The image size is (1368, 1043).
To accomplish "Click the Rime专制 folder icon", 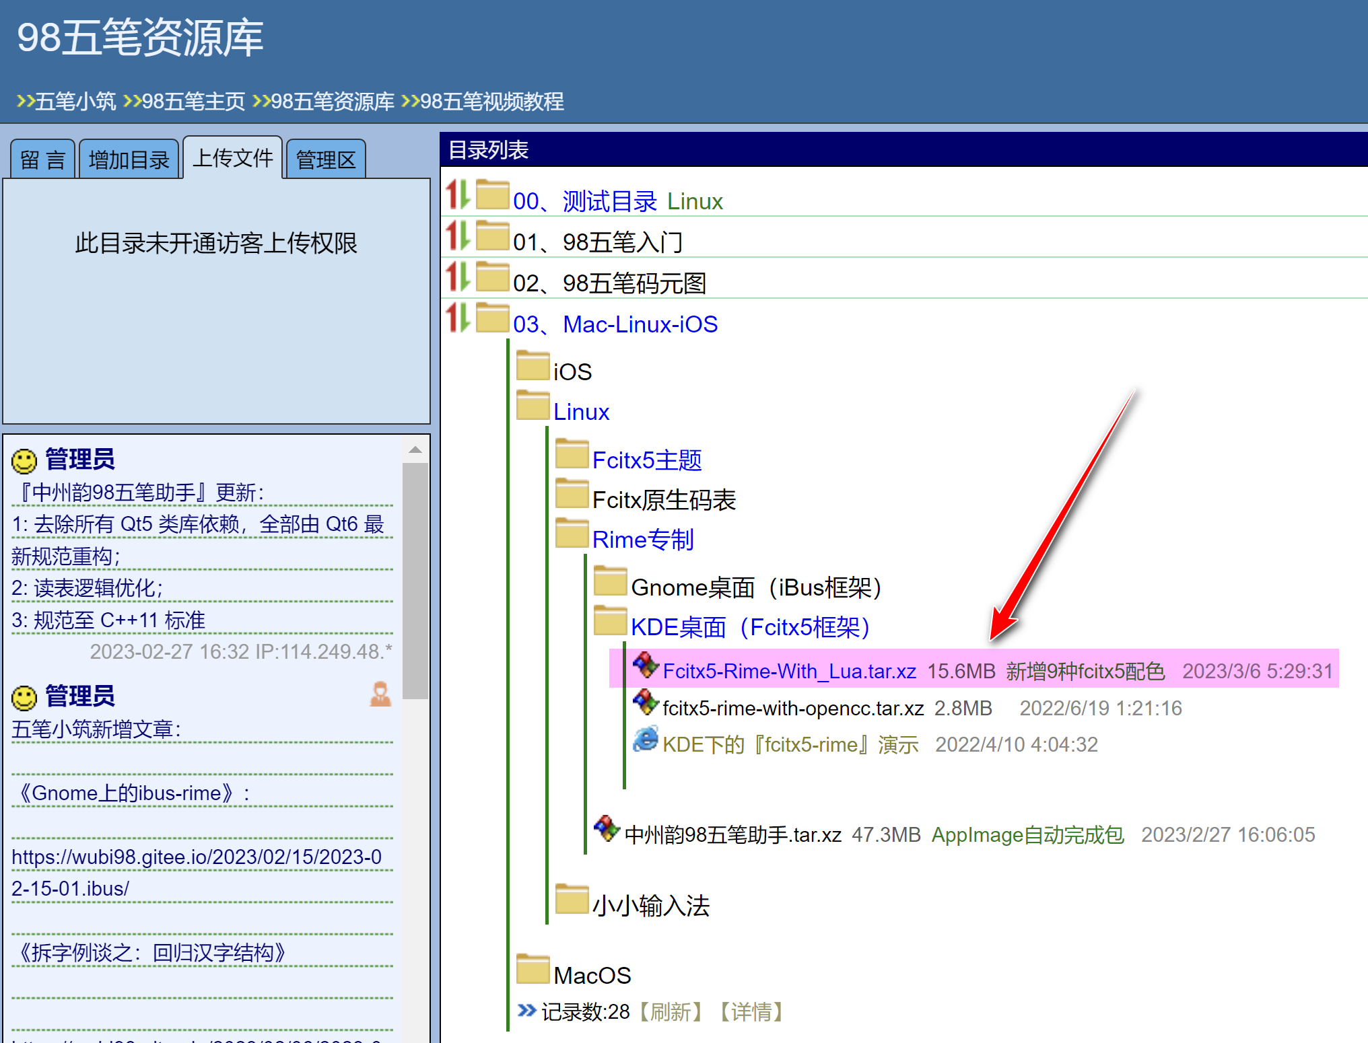I will pyautogui.click(x=572, y=533).
